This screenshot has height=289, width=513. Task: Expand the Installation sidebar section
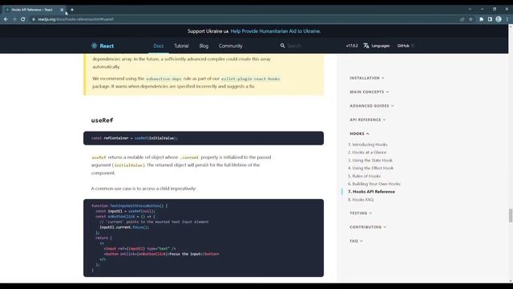pyautogui.click(x=367, y=78)
